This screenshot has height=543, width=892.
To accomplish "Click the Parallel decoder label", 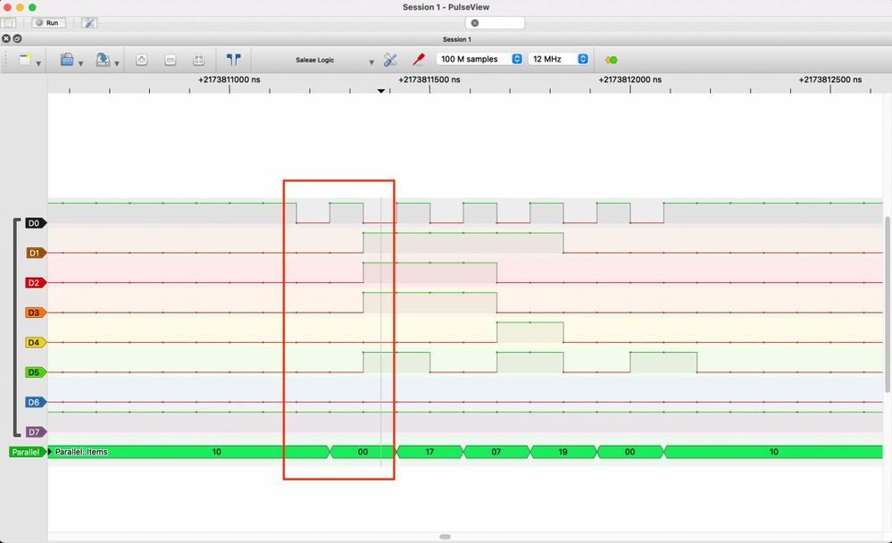I will [28, 452].
